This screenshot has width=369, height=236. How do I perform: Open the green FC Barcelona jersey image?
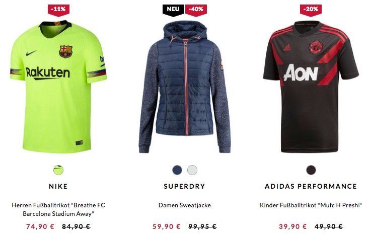pyautogui.click(x=58, y=87)
